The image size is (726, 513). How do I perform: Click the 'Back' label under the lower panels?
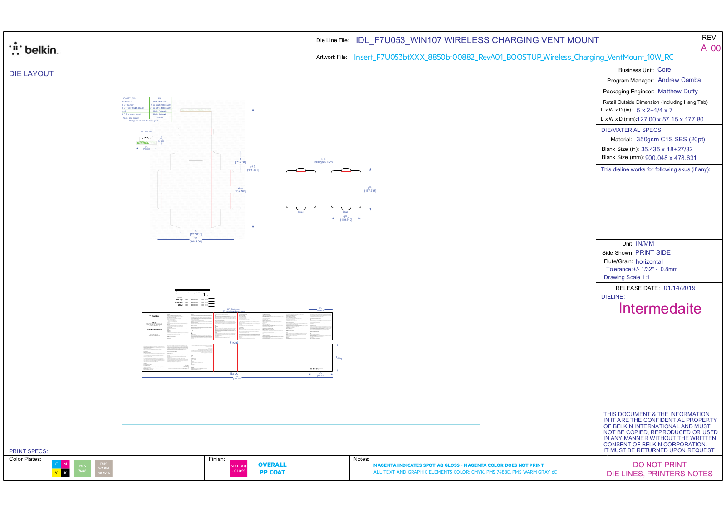pos(234,374)
